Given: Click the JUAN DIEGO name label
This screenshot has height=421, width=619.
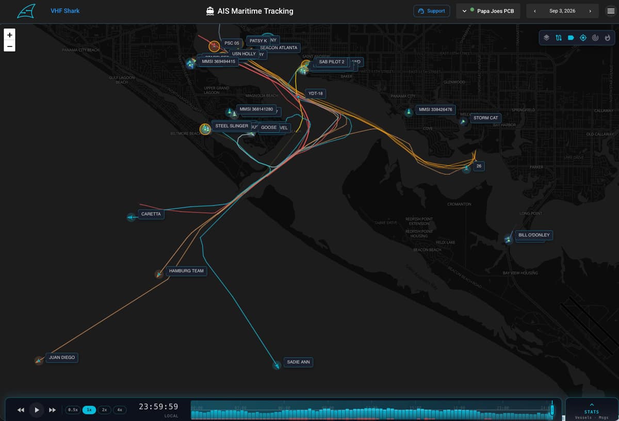Looking at the screenshot, I should [x=61, y=357].
